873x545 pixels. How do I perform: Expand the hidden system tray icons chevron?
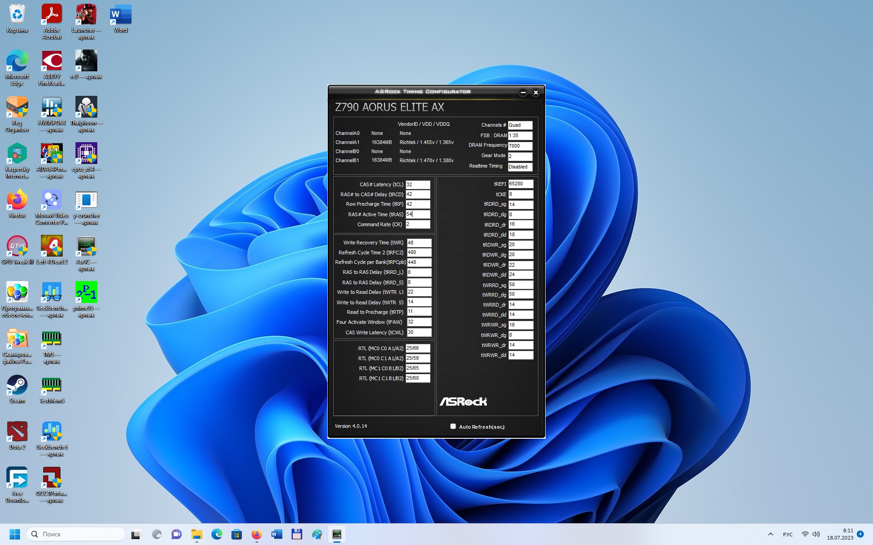pyautogui.click(x=770, y=534)
